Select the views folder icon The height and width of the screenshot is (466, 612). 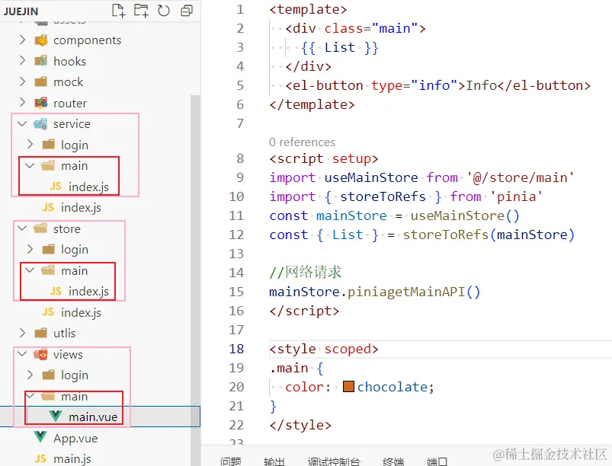click(40, 354)
